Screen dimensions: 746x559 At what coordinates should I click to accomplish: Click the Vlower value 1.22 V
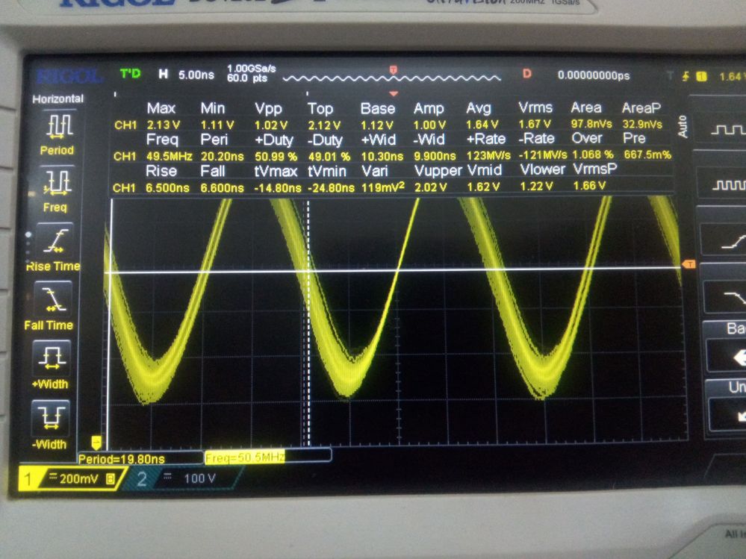536,186
